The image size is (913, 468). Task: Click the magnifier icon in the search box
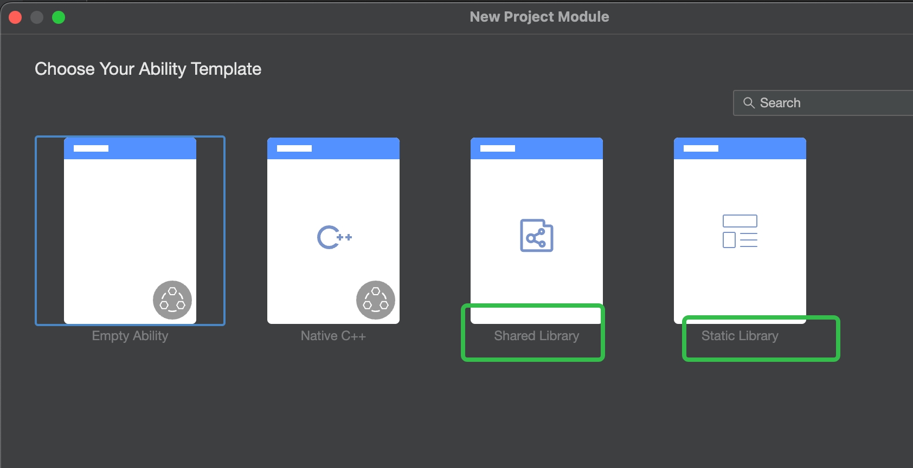click(749, 103)
